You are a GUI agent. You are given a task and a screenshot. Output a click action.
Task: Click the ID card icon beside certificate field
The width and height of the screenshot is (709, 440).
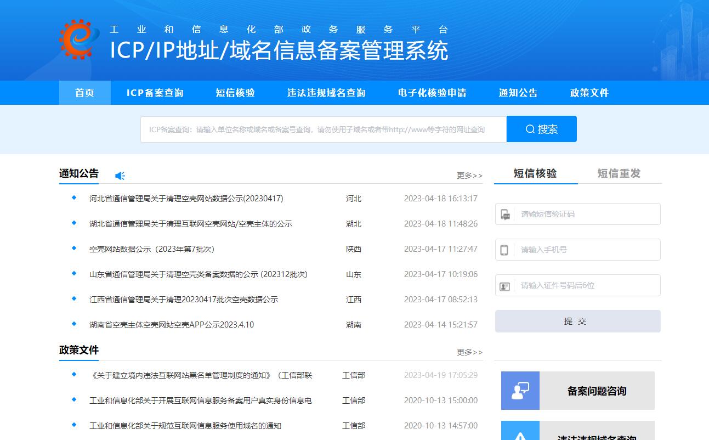(505, 286)
